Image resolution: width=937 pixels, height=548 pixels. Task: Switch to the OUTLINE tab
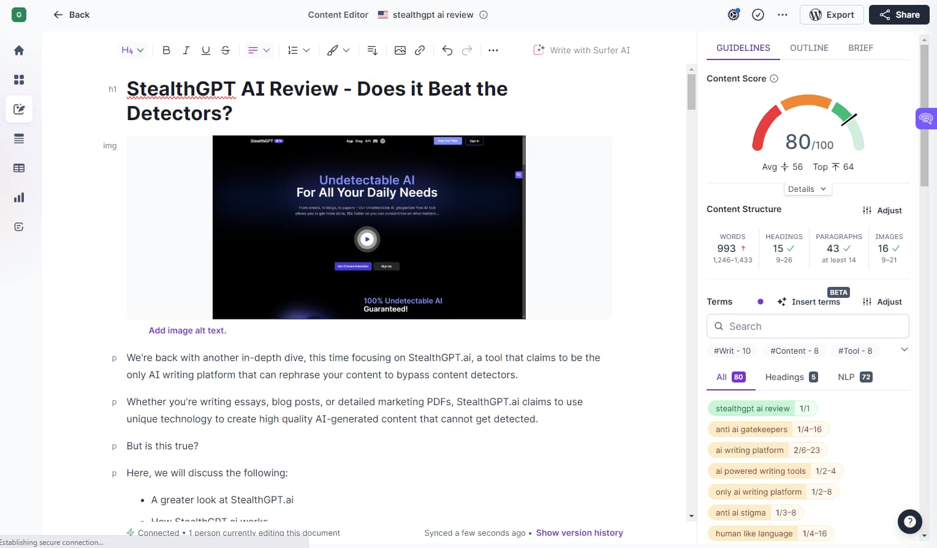click(x=809, y=47)
